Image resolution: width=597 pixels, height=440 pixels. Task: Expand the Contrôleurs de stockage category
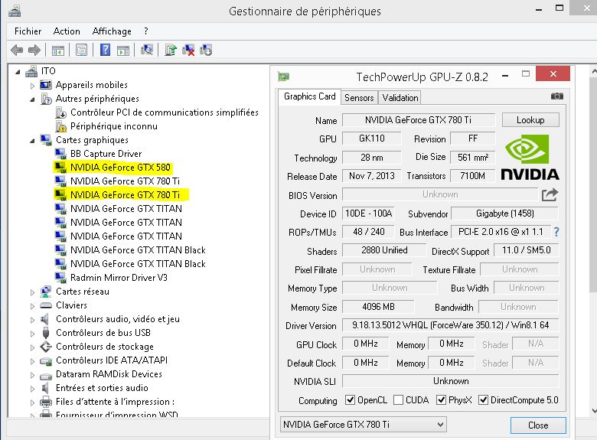(32, 347)
